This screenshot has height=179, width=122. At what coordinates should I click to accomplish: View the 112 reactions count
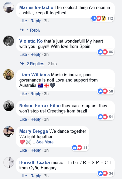tap(110, 18)
